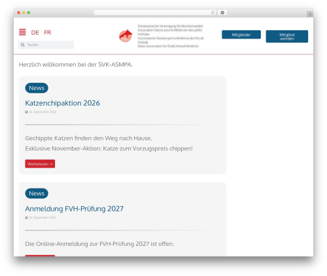The image size is (327, 276).
Task: Click the browser address bar
Action: click(155, 13)
